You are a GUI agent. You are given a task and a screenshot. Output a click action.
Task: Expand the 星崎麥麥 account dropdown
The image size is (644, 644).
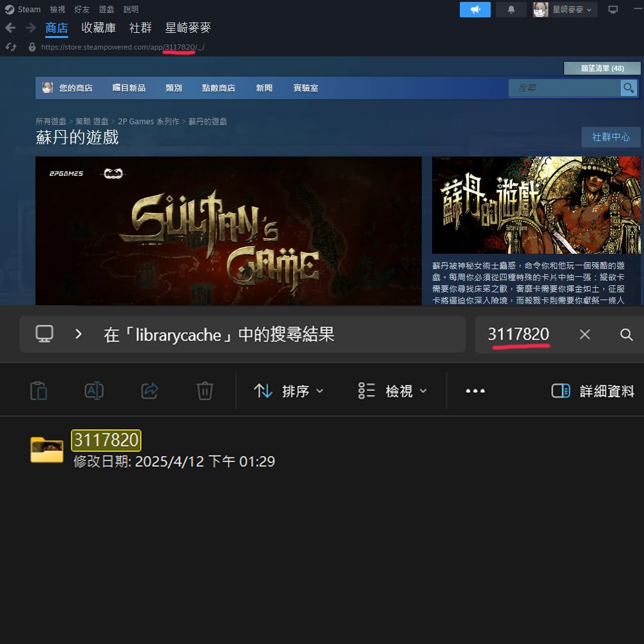[x=572, y=10]
